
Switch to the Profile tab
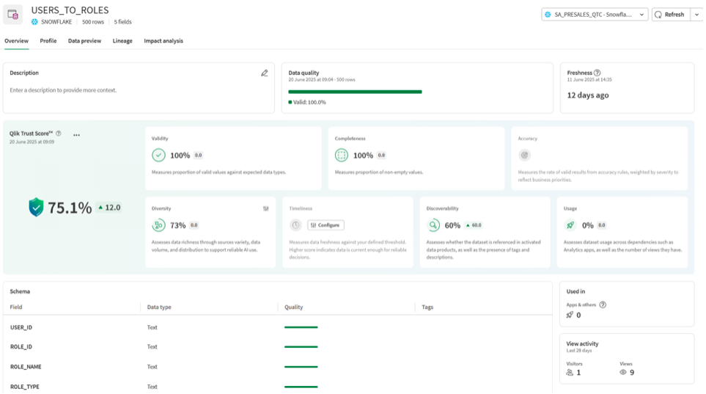coord(48,41)
